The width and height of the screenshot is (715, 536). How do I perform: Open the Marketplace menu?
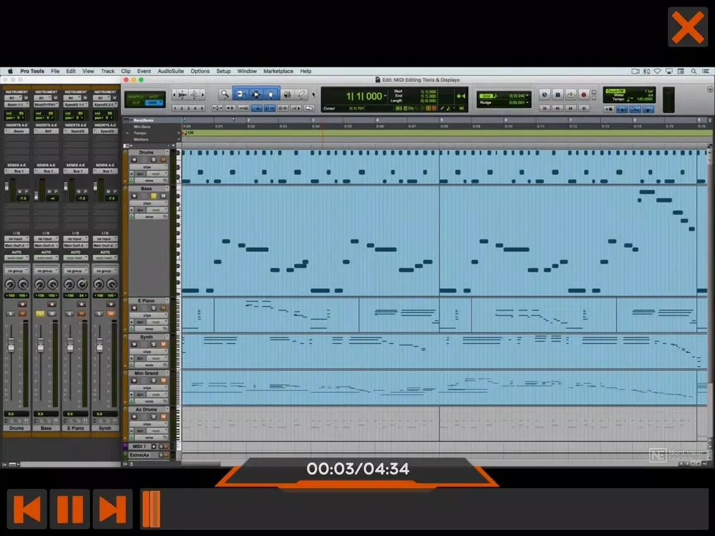pyautogui.click(x=278, y=71)
